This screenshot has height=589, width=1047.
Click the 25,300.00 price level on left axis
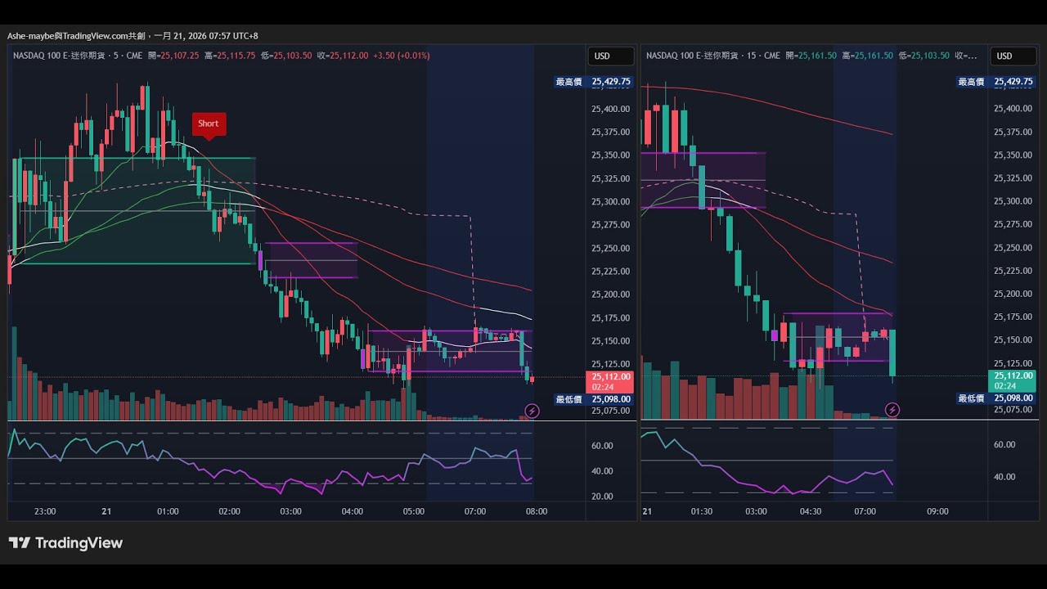(x=610, y=202)
